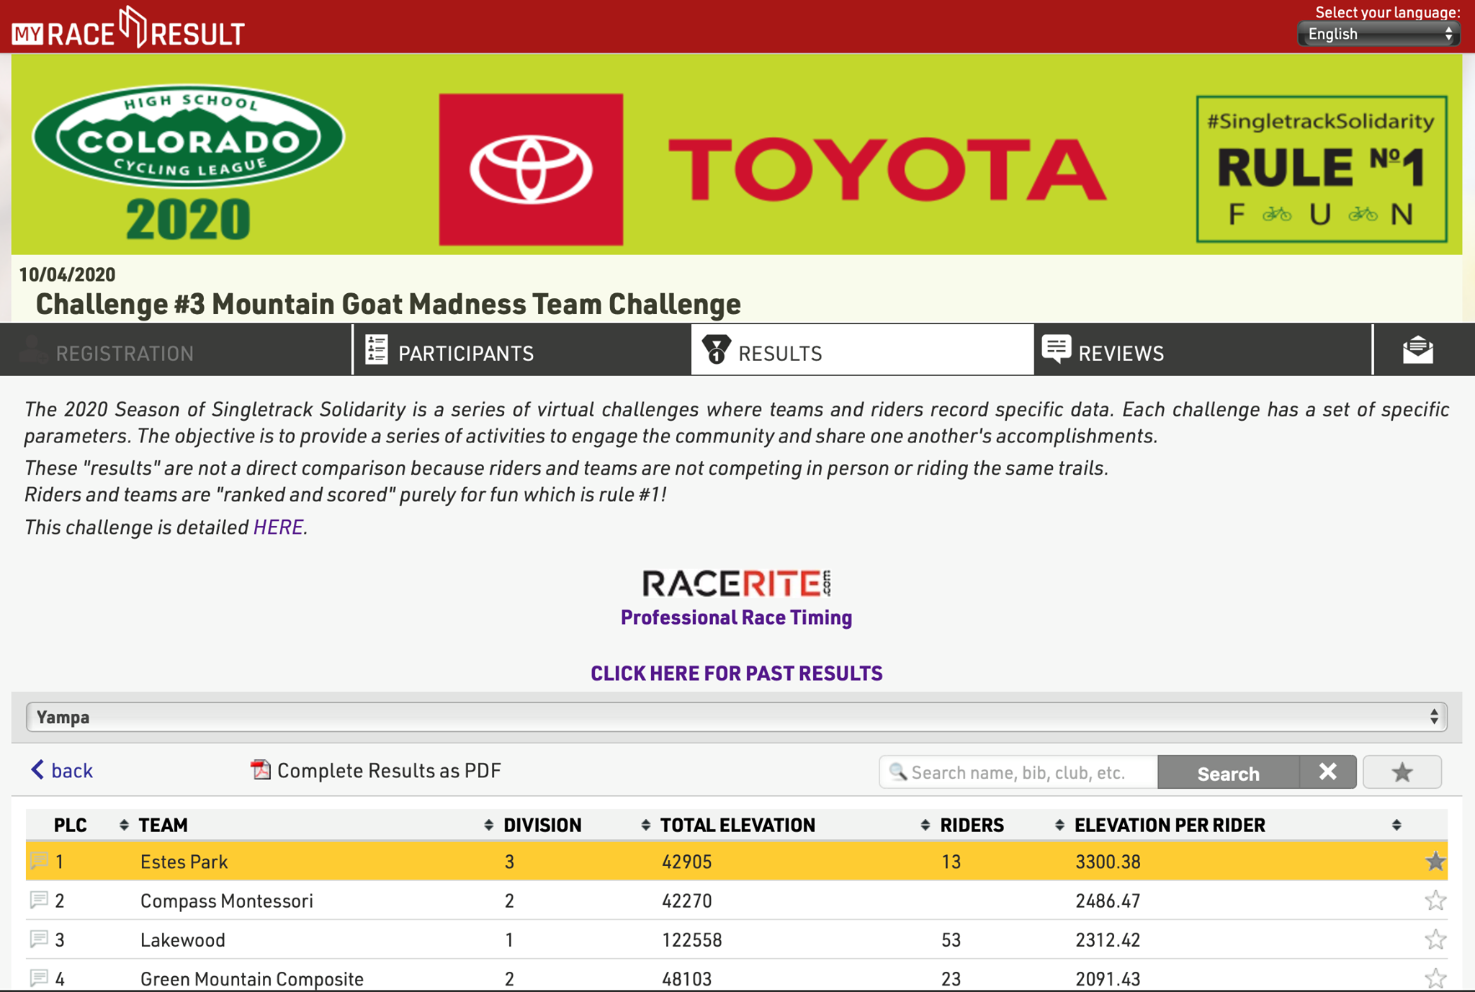Select the Compass Montessori team name
The height and width of the screenshot is (992, 1475).
click(226, 901)
